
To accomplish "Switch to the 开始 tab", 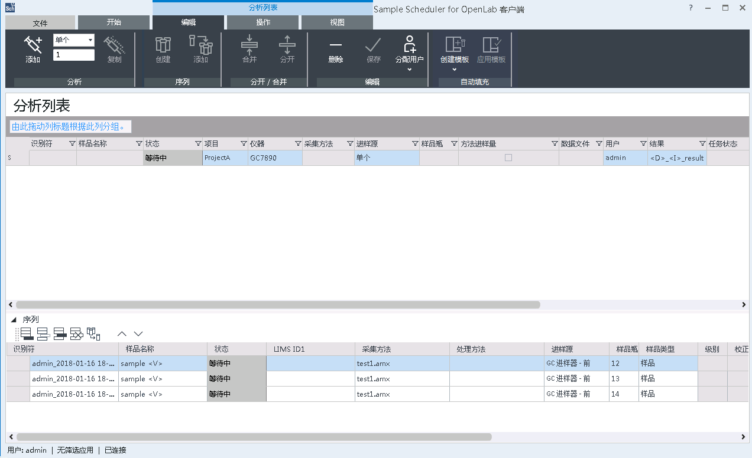I will tap(114, 22).
